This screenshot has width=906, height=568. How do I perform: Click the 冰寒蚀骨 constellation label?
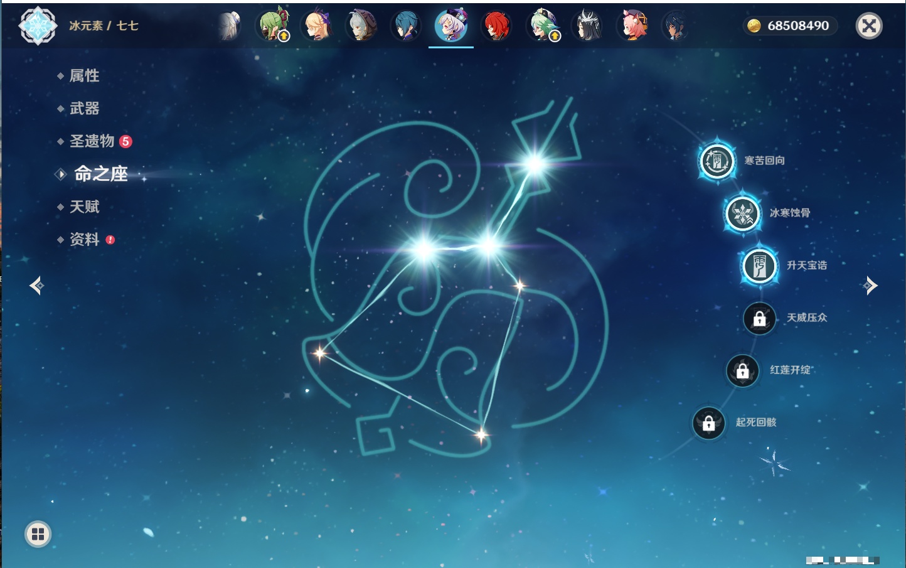[x=790, y=213]
